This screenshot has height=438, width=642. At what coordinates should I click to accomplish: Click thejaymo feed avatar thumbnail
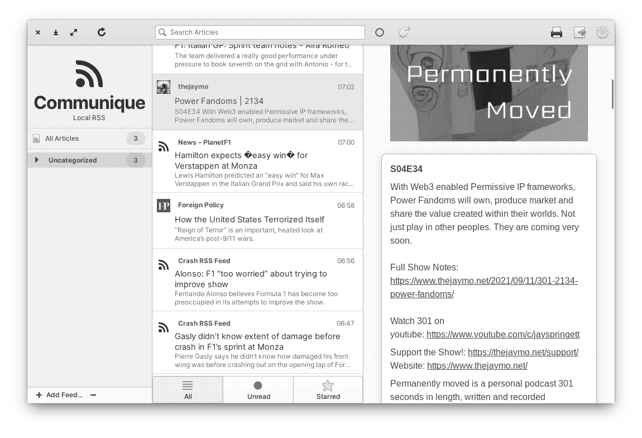tap(164, 87)
